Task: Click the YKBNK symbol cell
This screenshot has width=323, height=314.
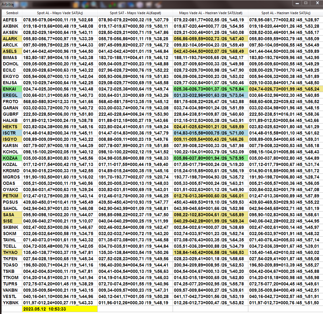Action: [x=12, y=303]
